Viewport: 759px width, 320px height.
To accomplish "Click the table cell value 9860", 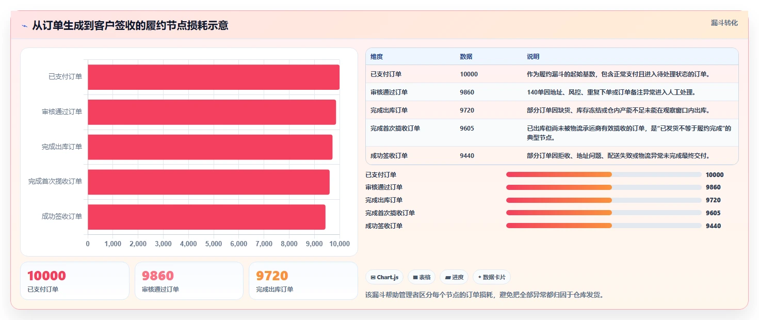I will (467, 92).
